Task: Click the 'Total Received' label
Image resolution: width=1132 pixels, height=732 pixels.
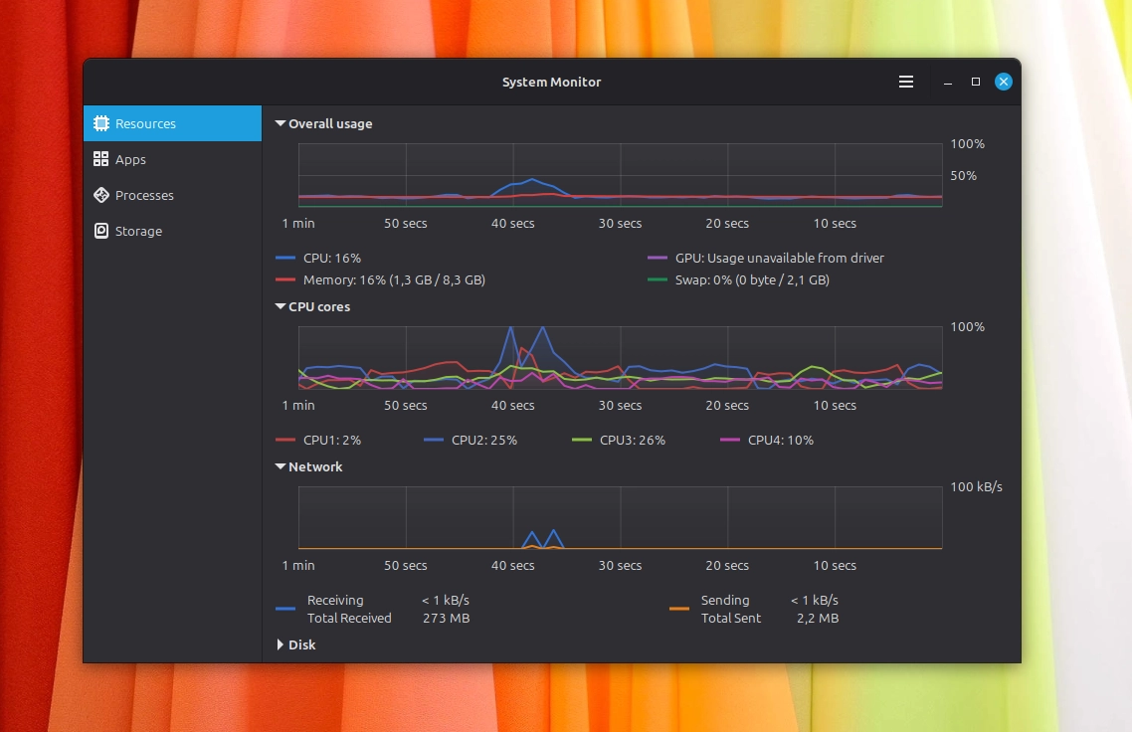Action: [x=349, y=618]
